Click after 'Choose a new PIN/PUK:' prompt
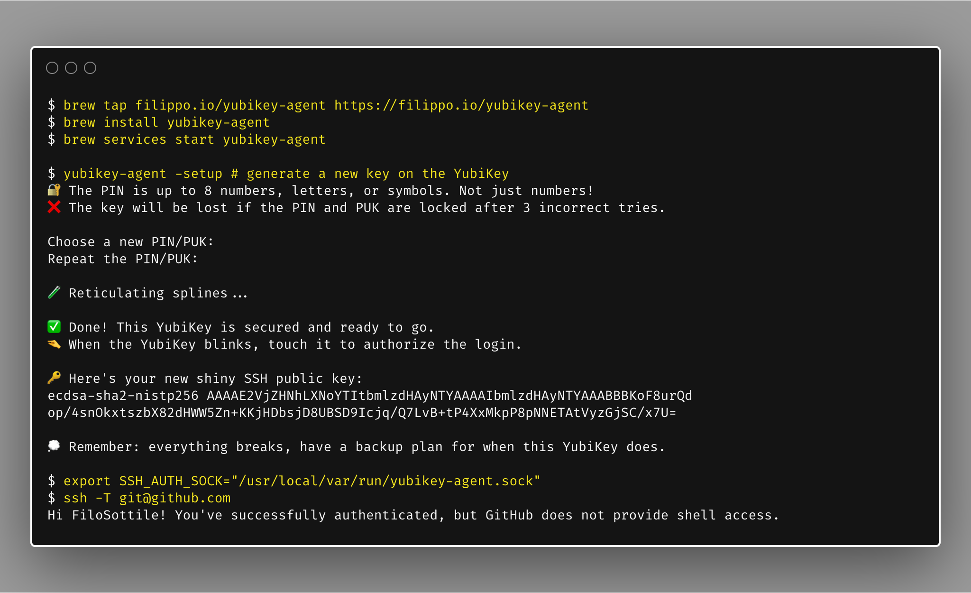Screen dimensions: 971x593 [x=223, y=242]
